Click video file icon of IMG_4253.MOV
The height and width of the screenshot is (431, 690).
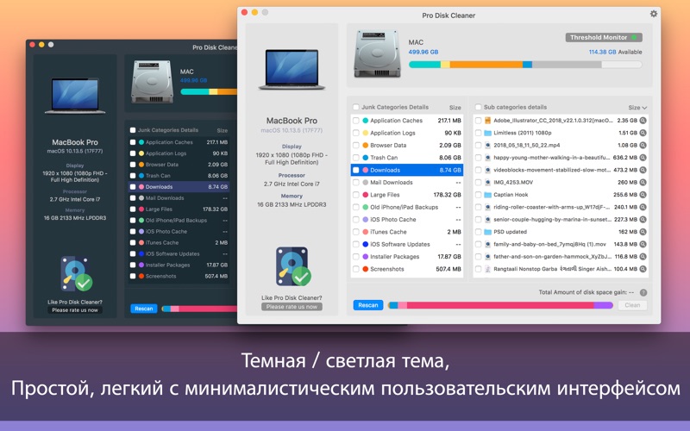[x=487, y=182]
